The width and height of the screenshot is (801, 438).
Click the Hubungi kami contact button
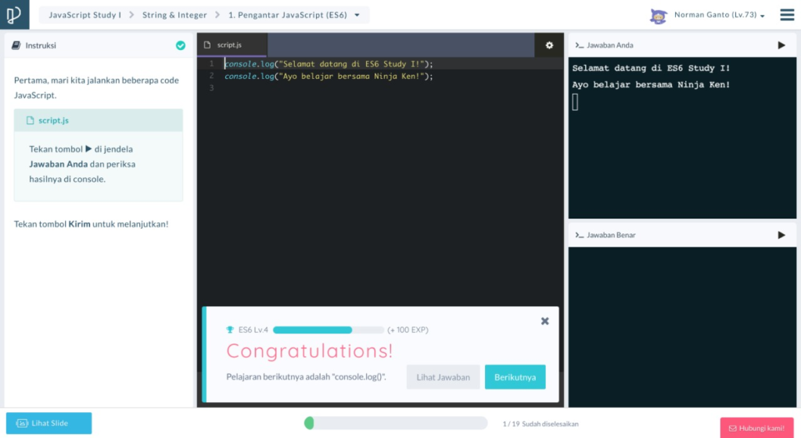coord(756,428)
